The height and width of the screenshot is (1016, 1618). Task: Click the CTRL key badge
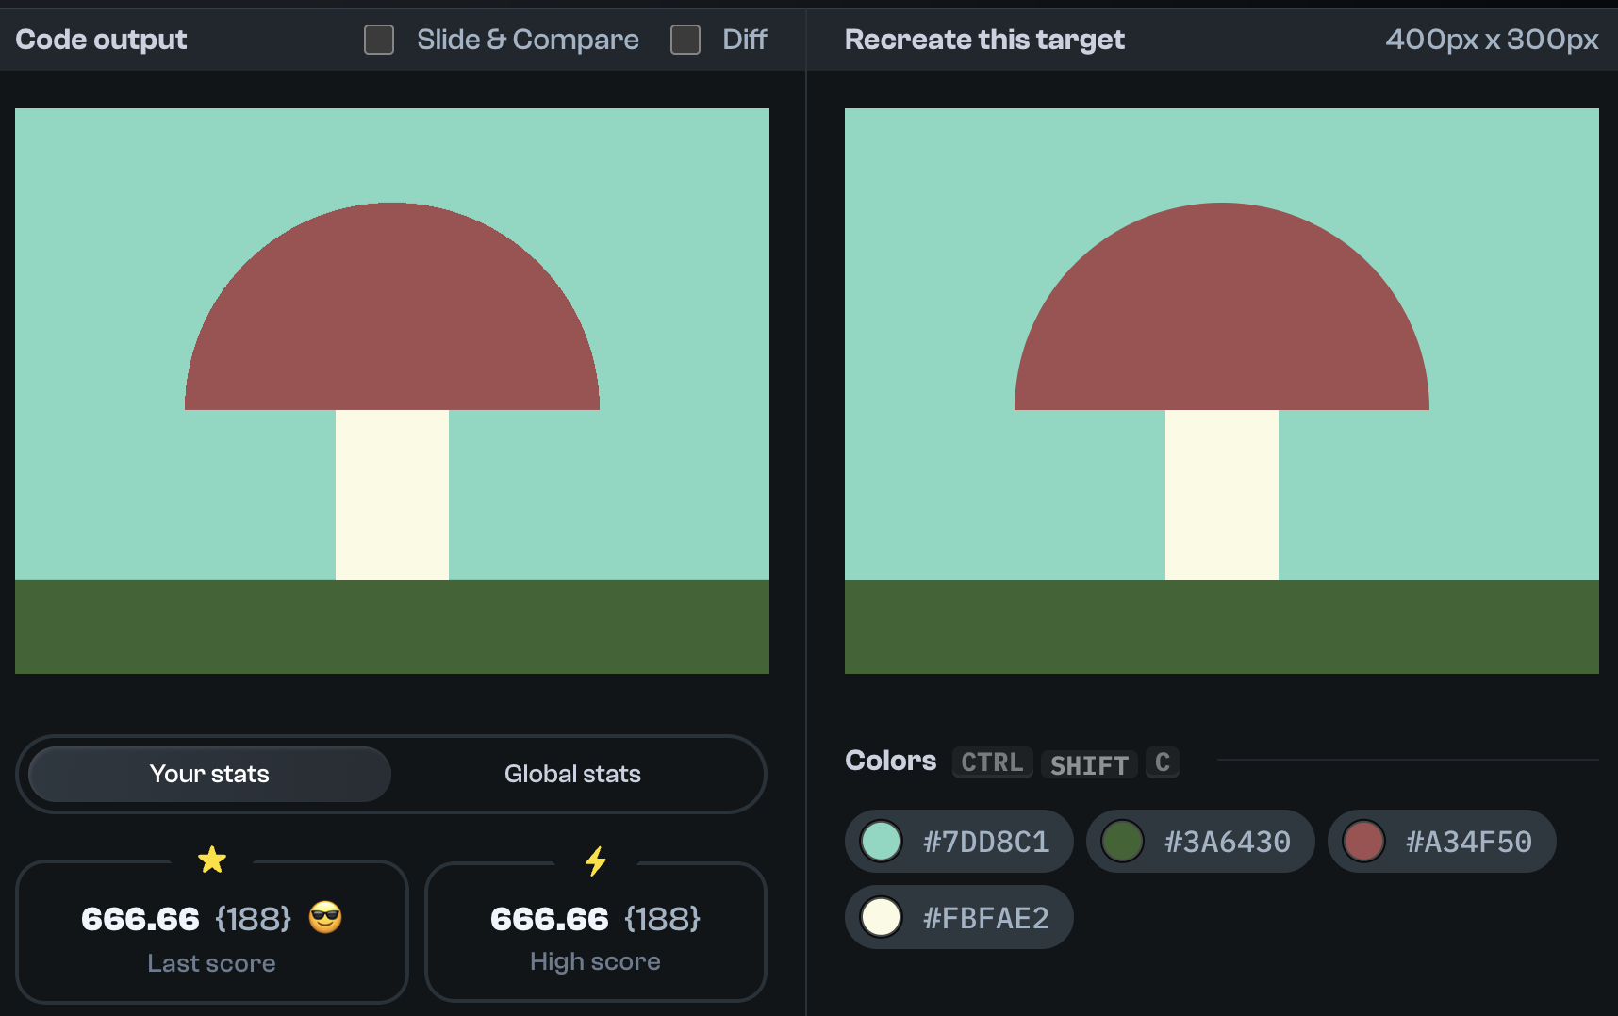992,762
